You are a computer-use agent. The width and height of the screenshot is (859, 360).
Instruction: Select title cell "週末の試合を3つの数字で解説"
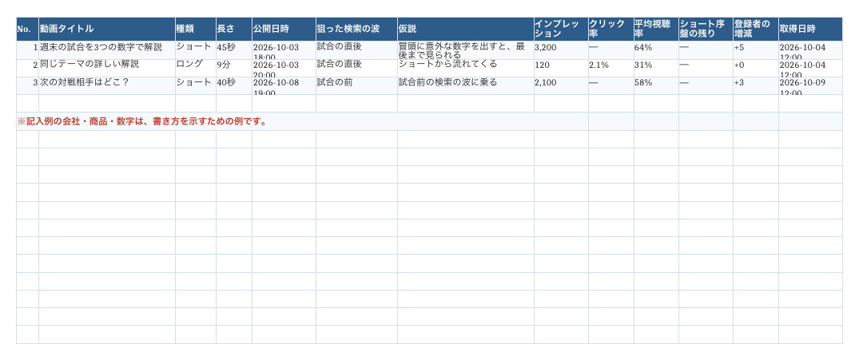(107, 50)
